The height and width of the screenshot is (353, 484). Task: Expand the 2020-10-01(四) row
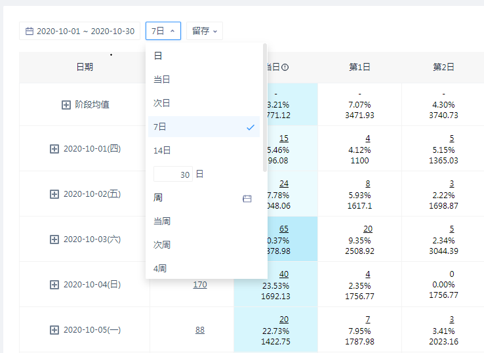[x=54, y=149]
